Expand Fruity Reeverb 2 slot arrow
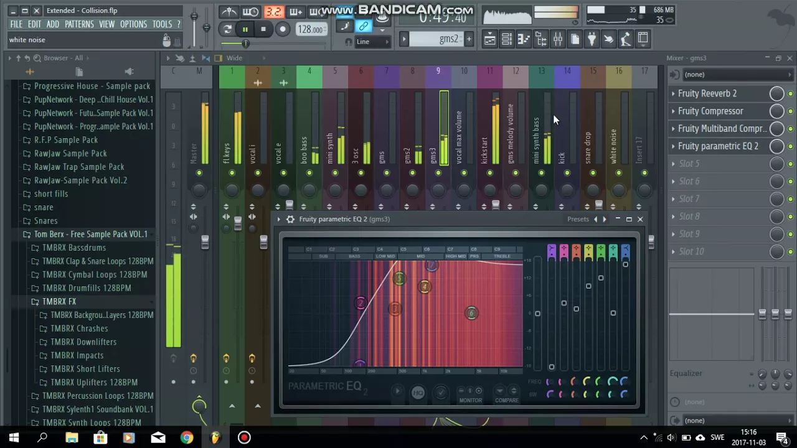The width and height of the screenshot is (797, 448). pos(673,93)
